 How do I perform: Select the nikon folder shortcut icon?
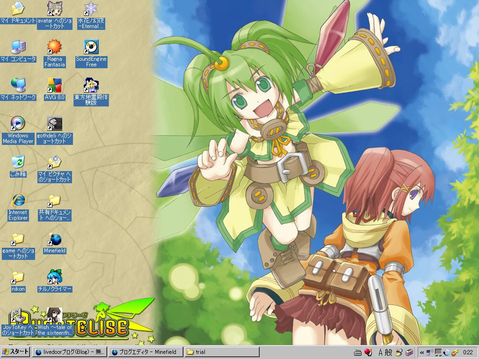tap(18, 277)
